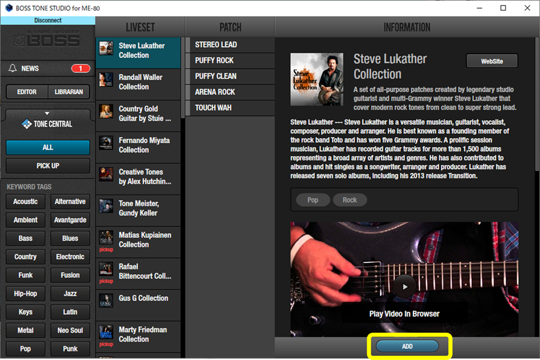Select 'Fernando Miyata Collection' liveset name

click(144, 145)
